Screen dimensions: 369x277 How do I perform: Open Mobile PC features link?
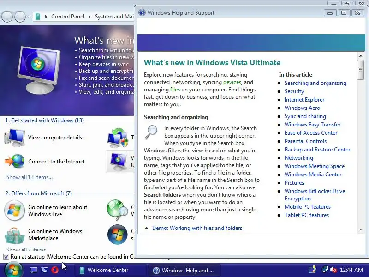coord(308,207)
